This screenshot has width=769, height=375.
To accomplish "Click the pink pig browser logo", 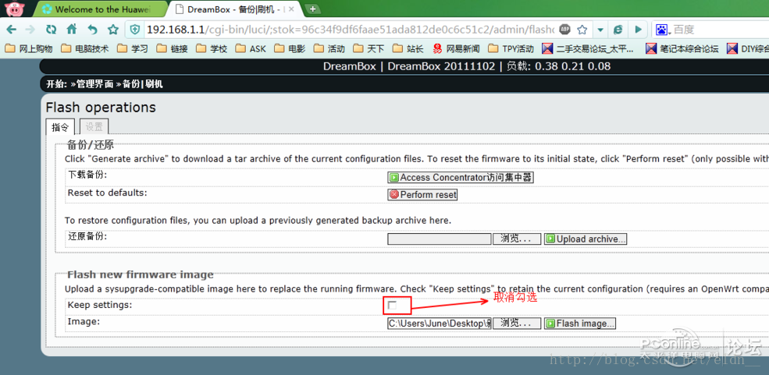I will (x=15, y=9).
